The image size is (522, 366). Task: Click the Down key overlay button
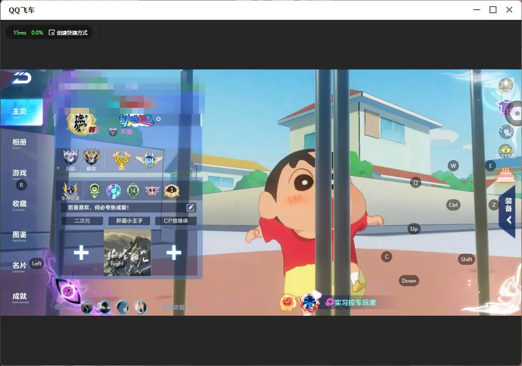pos(409,281)
